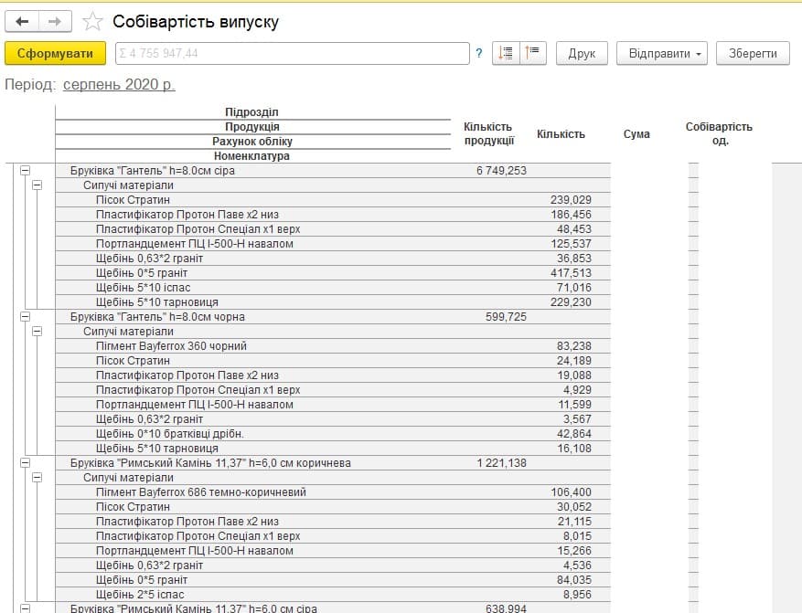Image resolution: width=802 pixels, height=613 pixels.
Task: Click the Зберегти button
Action: tap(753, 53)
